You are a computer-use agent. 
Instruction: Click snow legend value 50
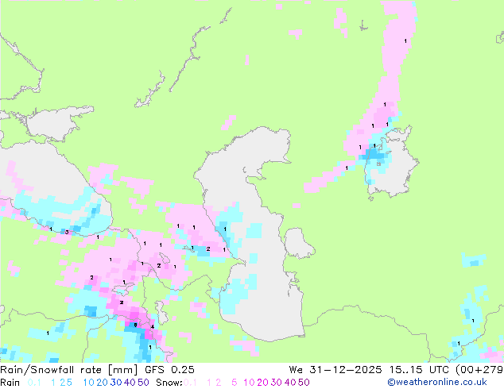(304, 383)
